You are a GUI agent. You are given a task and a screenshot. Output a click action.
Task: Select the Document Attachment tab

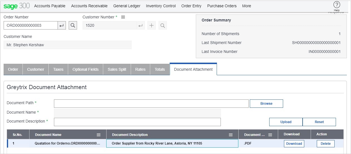(193, 69)
